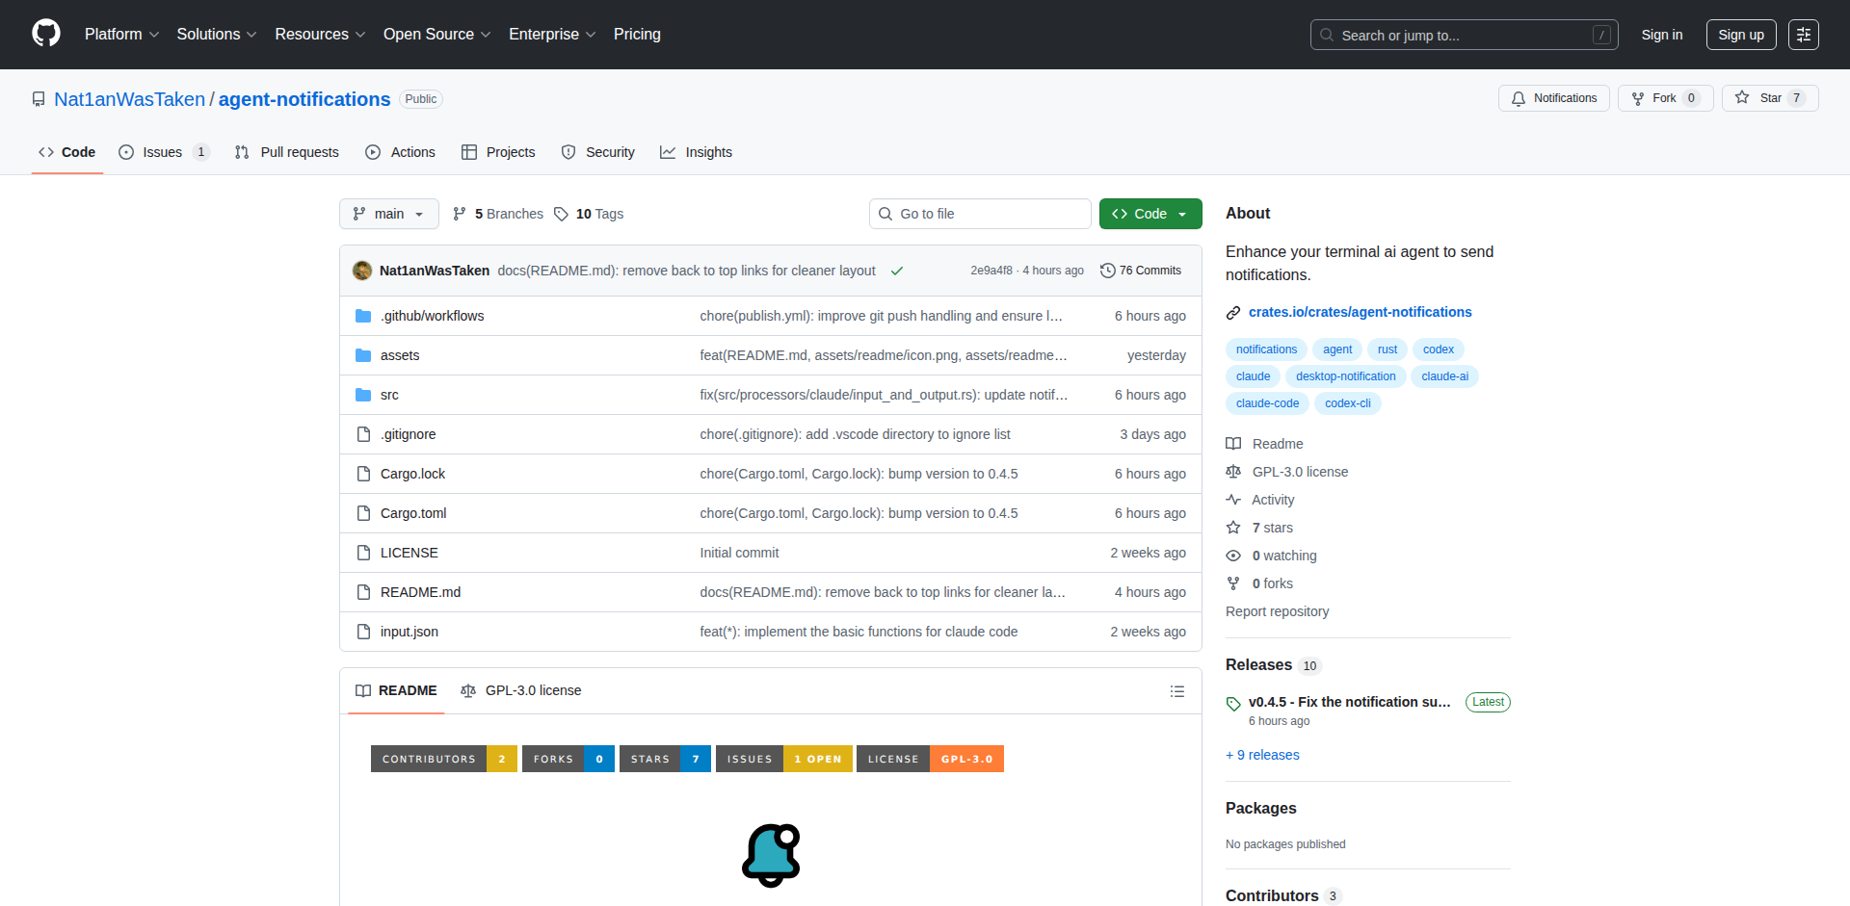This screenshot has width=1850, height=906.
Task: Click the Activity pulse icon
Action: coord(1233,500)
